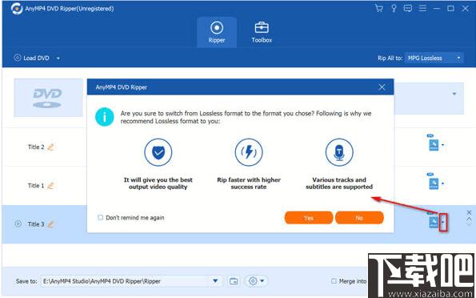Click the shield best quality icon
Viewport: 476px width, 298px height.
pos(158,152)
